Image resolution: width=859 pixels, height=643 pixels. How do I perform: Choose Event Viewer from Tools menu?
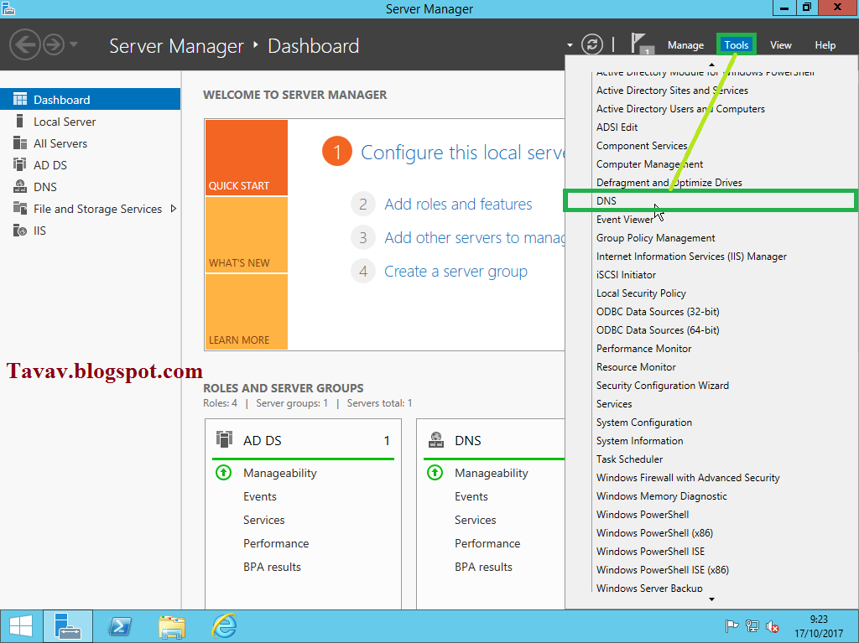click(x=625, y=220)
